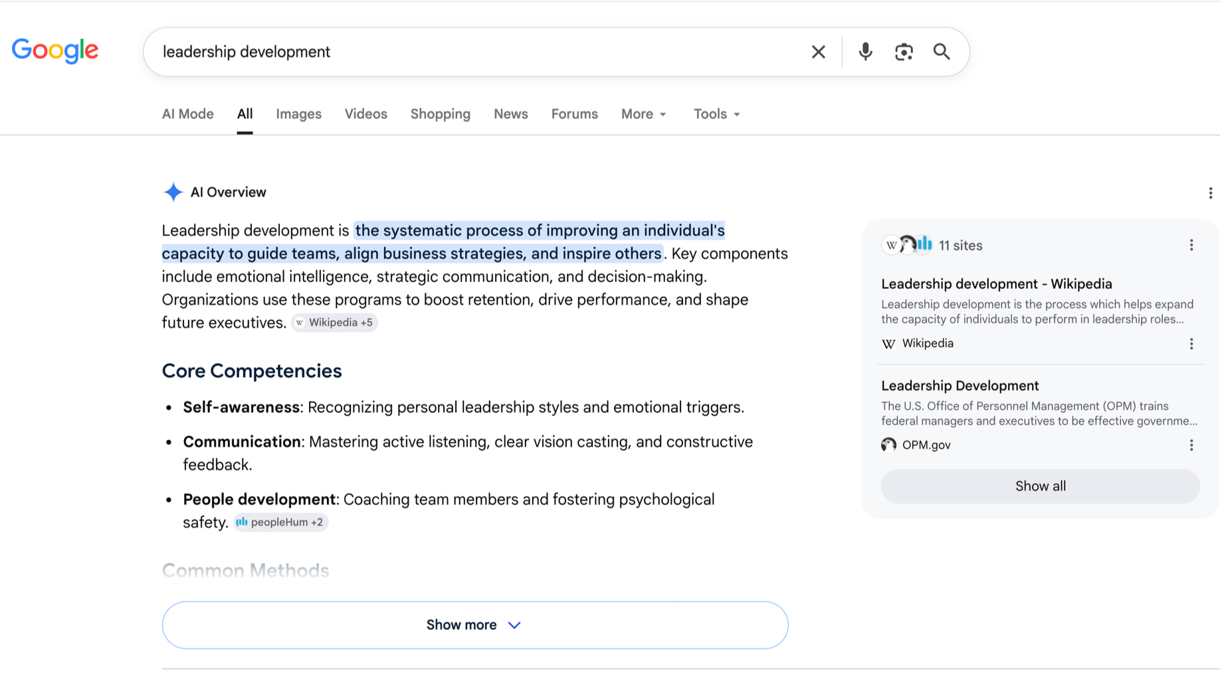Screen dimensions: 1220x685
Task: Open AI Overview options three-dot menu
Action: click(1210, 193)
